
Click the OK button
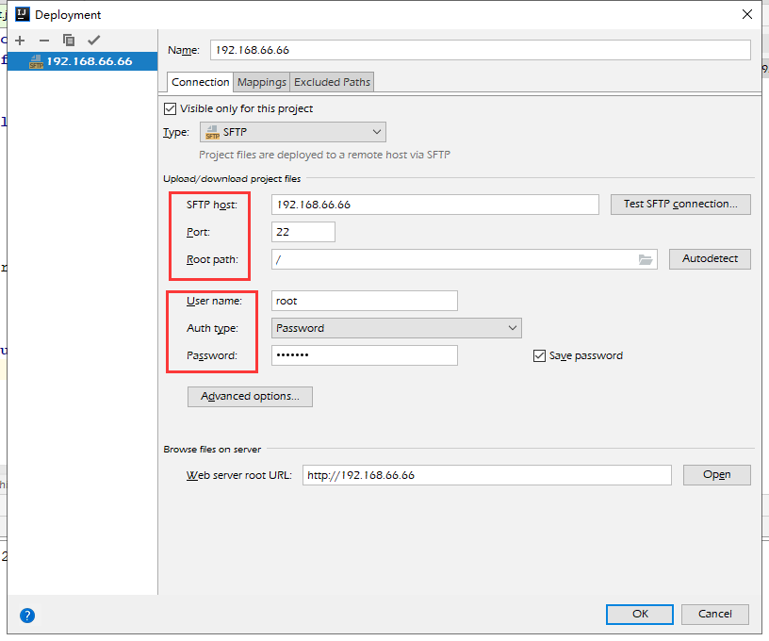click(640, 614)
